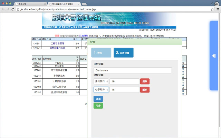Click the Curriculum calendar name field

(x=132, y=70)
